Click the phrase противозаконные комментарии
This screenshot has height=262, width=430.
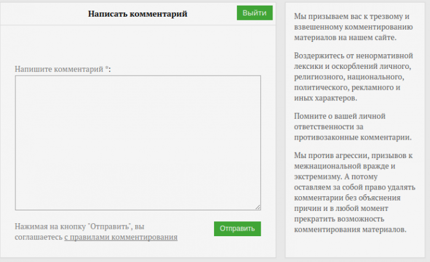(x=352, y=137)
